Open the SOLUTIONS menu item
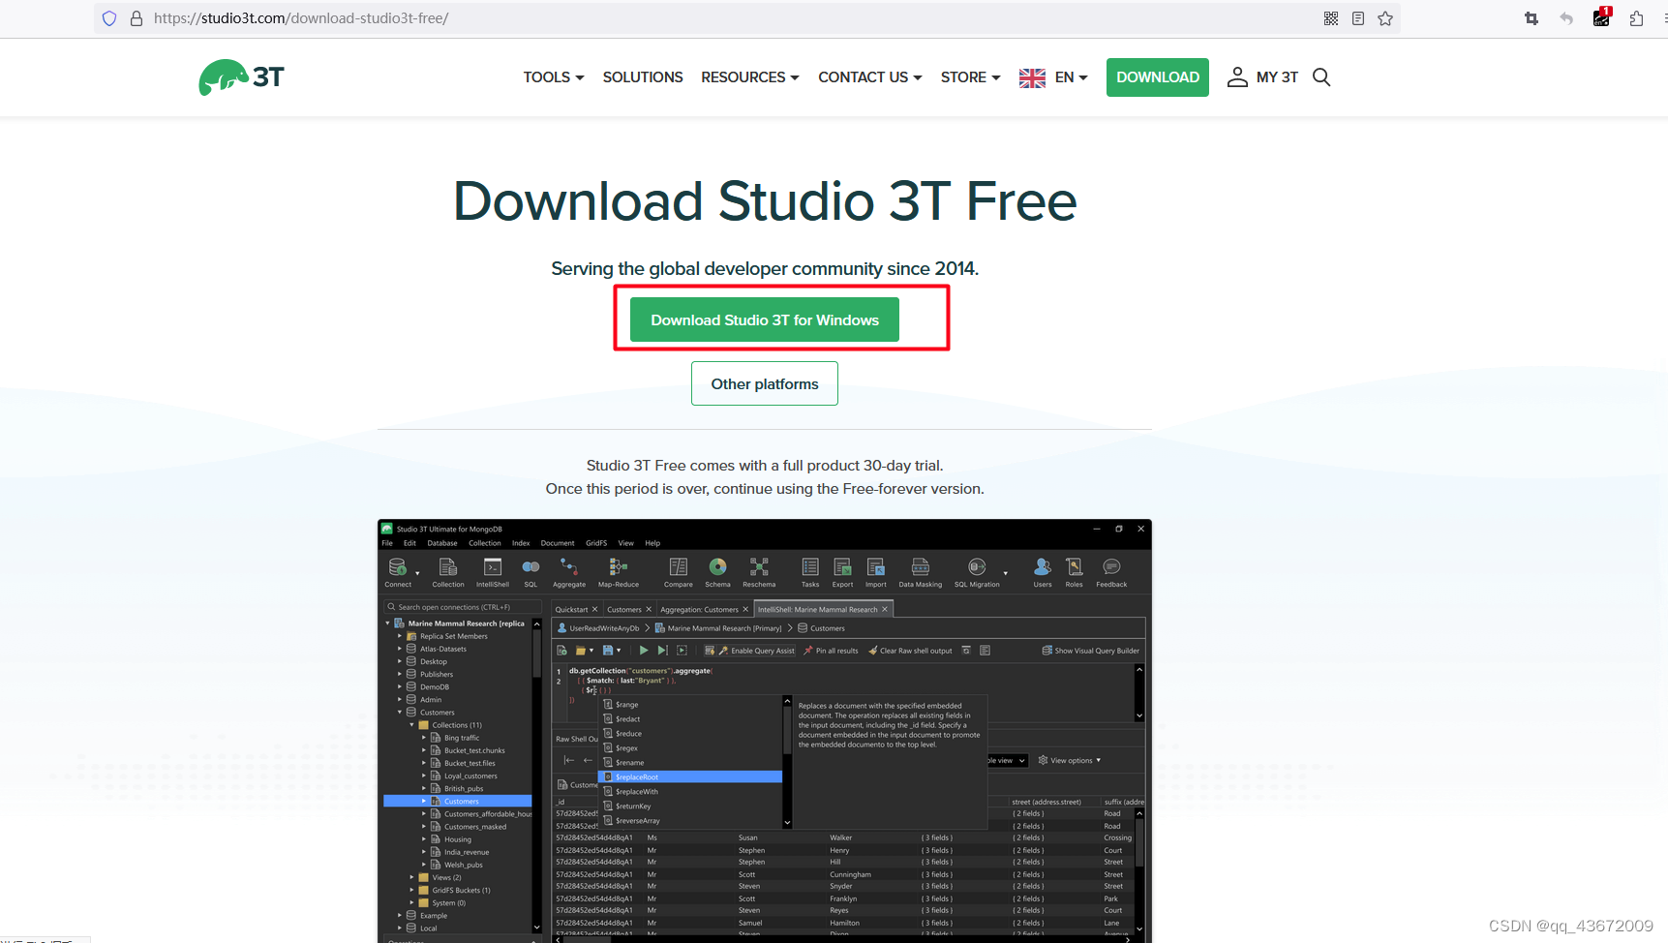This screenshot has width=1668, height=943. click(x=643, y=77)
